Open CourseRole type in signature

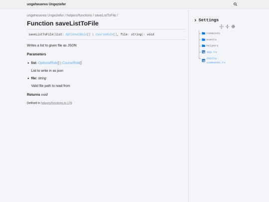(104, 34)
